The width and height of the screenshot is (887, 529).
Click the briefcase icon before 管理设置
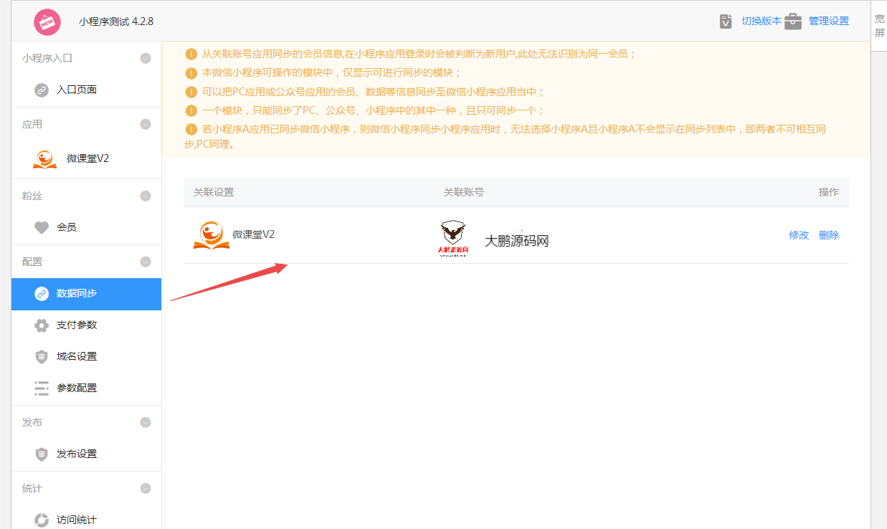tap(793, 21)
